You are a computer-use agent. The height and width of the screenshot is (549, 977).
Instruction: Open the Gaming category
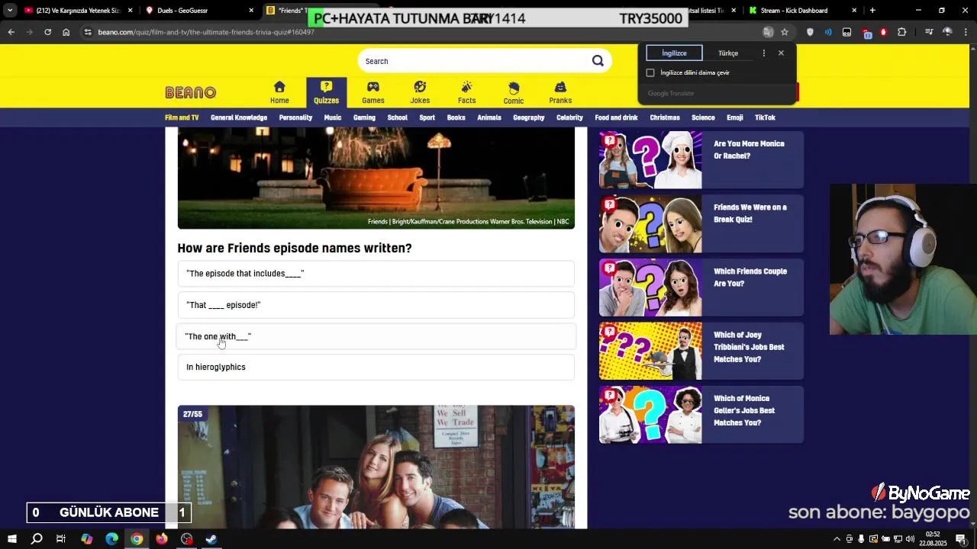point(364,117)
